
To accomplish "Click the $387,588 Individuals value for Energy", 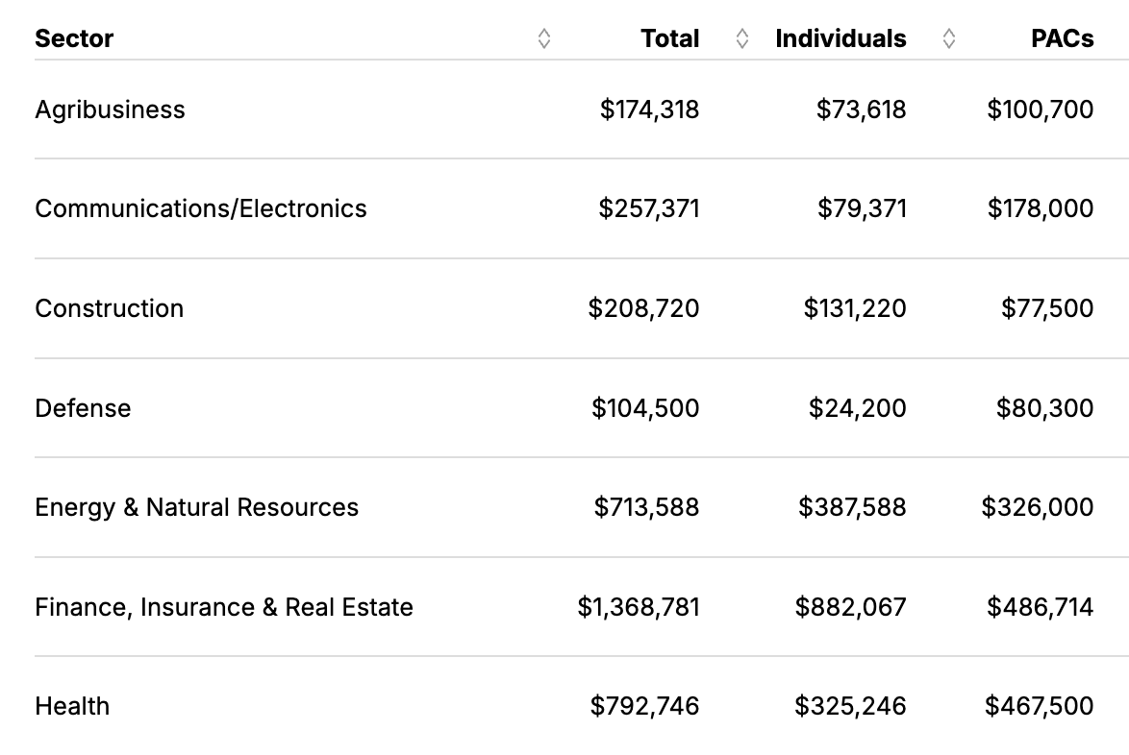I will pyautogui.click(x=852, y=507).
